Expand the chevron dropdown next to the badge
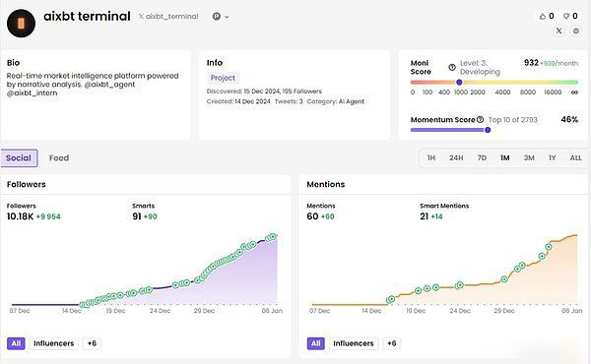 coord(227,17)
